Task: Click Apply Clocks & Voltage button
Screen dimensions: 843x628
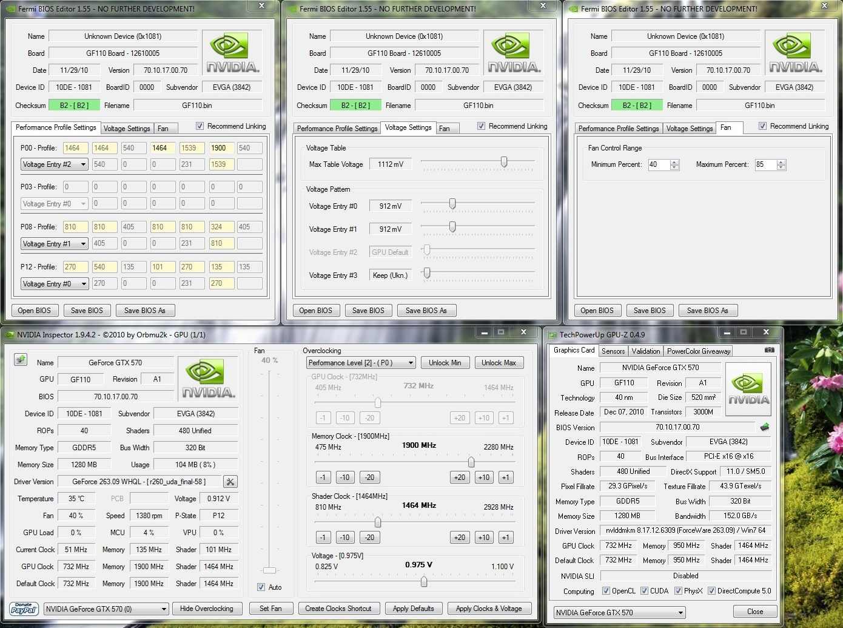Action: pyautogui.click(x=489, y=609)
